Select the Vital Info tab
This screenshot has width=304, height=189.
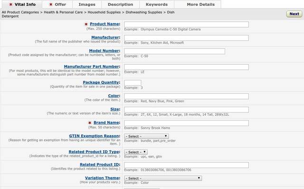(22, 4)
